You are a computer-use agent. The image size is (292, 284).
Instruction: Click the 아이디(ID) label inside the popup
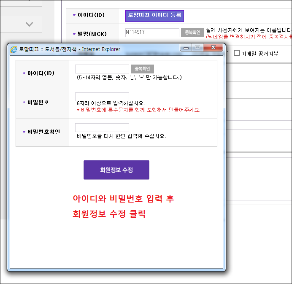(x=41, y=73)
